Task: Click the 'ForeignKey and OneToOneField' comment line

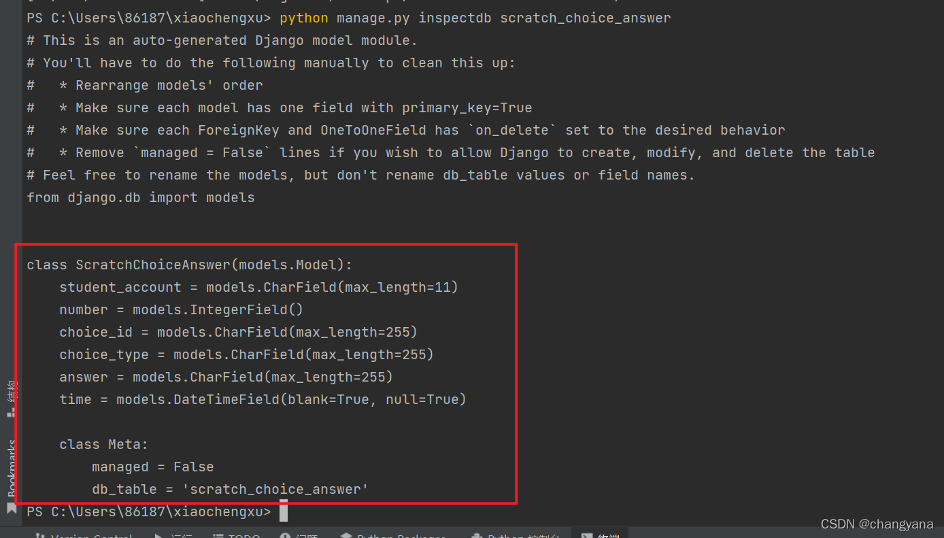Action: click(x=406, y=130)
